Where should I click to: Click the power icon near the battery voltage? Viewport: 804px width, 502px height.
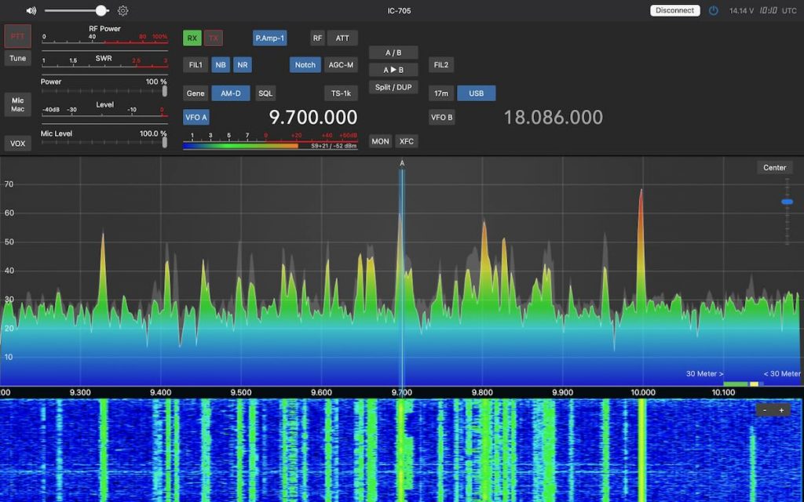(714, 10)
